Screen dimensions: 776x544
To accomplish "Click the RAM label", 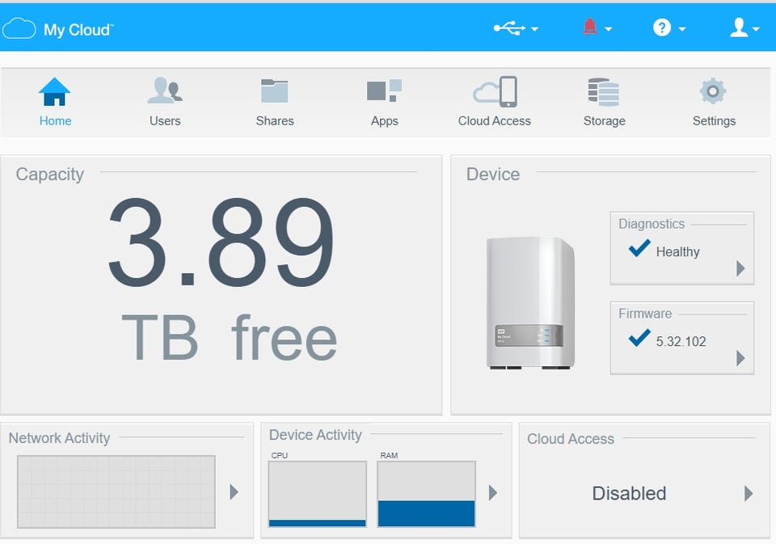I will click(389, 455).
